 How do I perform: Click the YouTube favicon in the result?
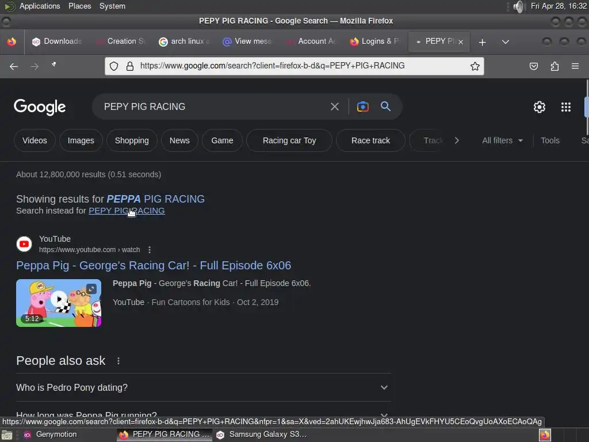[x=24, y=244]
